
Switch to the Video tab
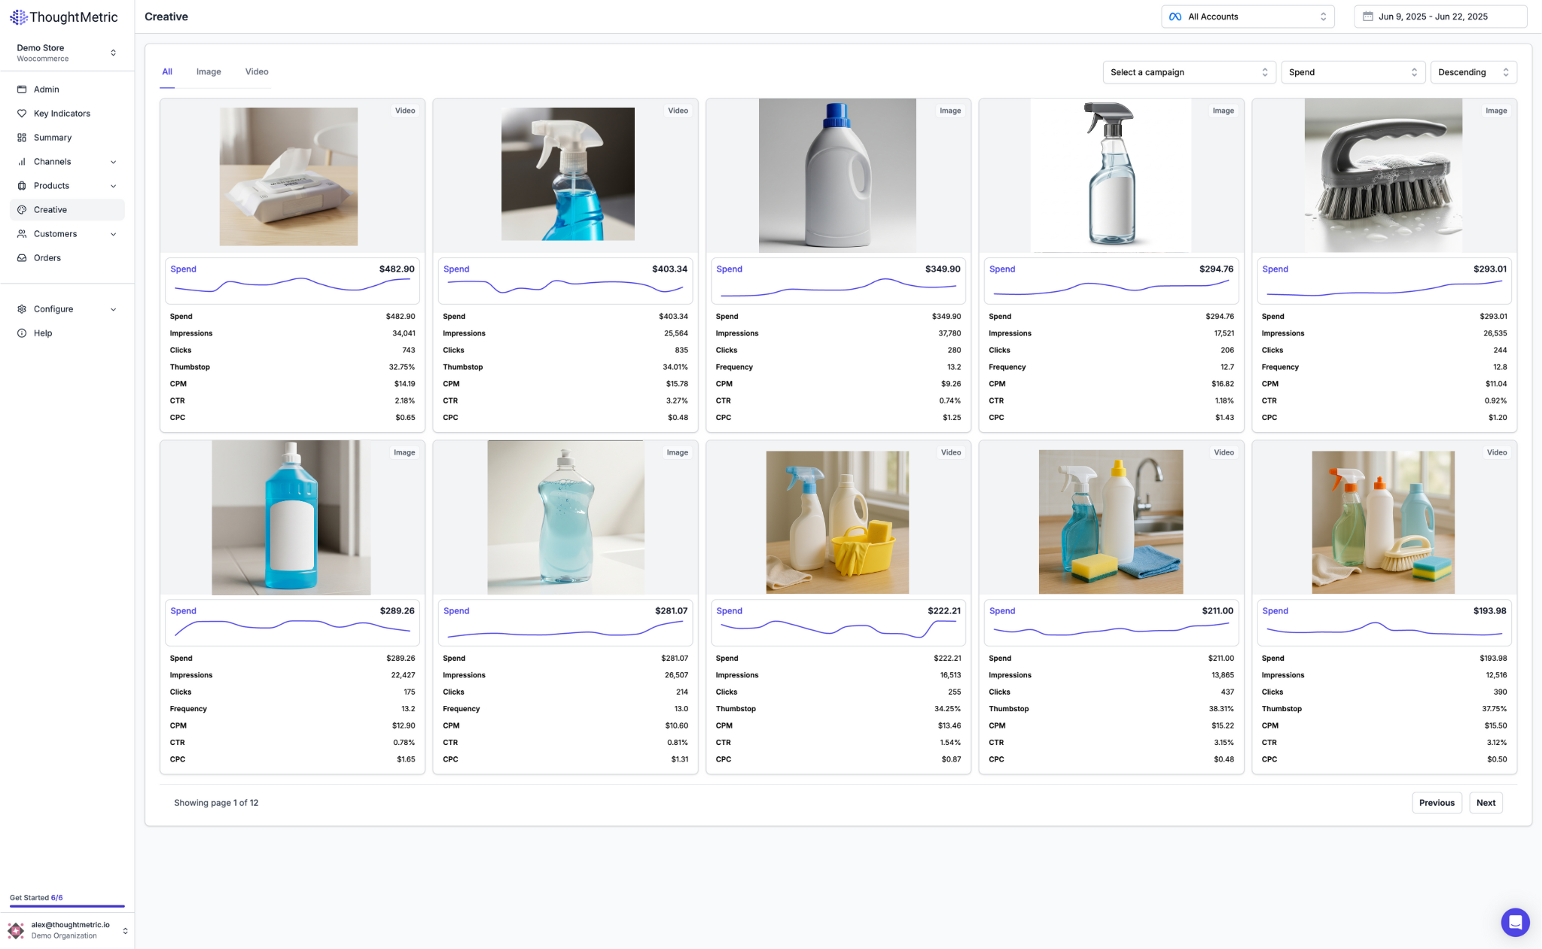coord(257,71)
